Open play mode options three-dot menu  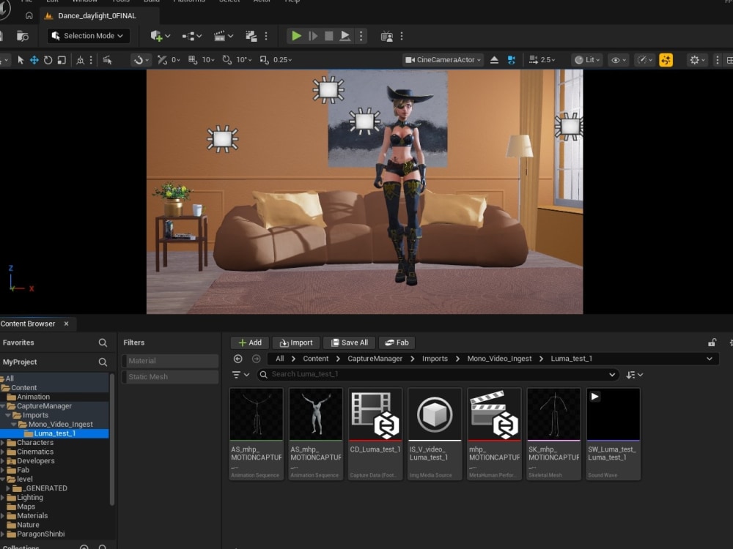[361, 36]
